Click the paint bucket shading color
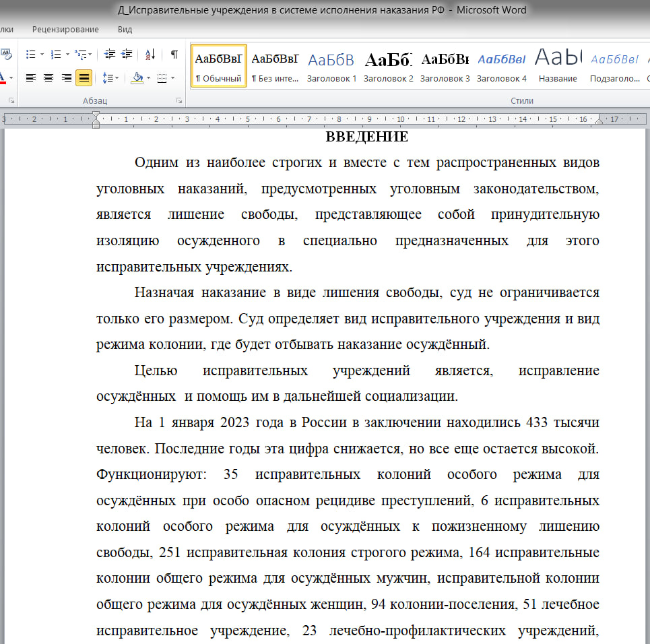This screenshot has height=644, width=650. pyautogui.click(x=137, y=78)
